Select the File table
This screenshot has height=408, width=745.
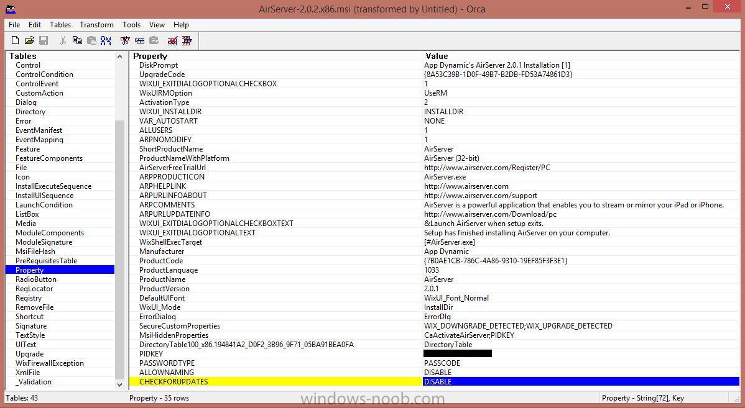pos(21,168)
